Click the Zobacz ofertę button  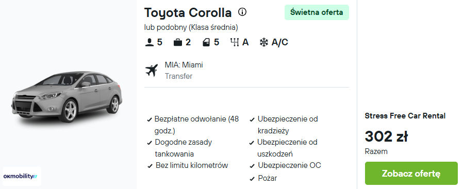coord(411,174)
